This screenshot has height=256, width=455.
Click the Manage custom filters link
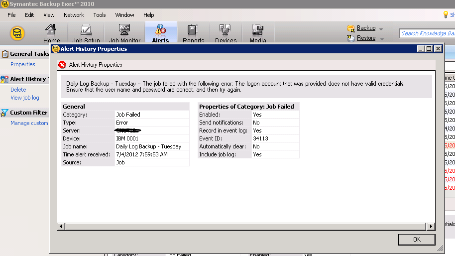[x=29, y=123]
